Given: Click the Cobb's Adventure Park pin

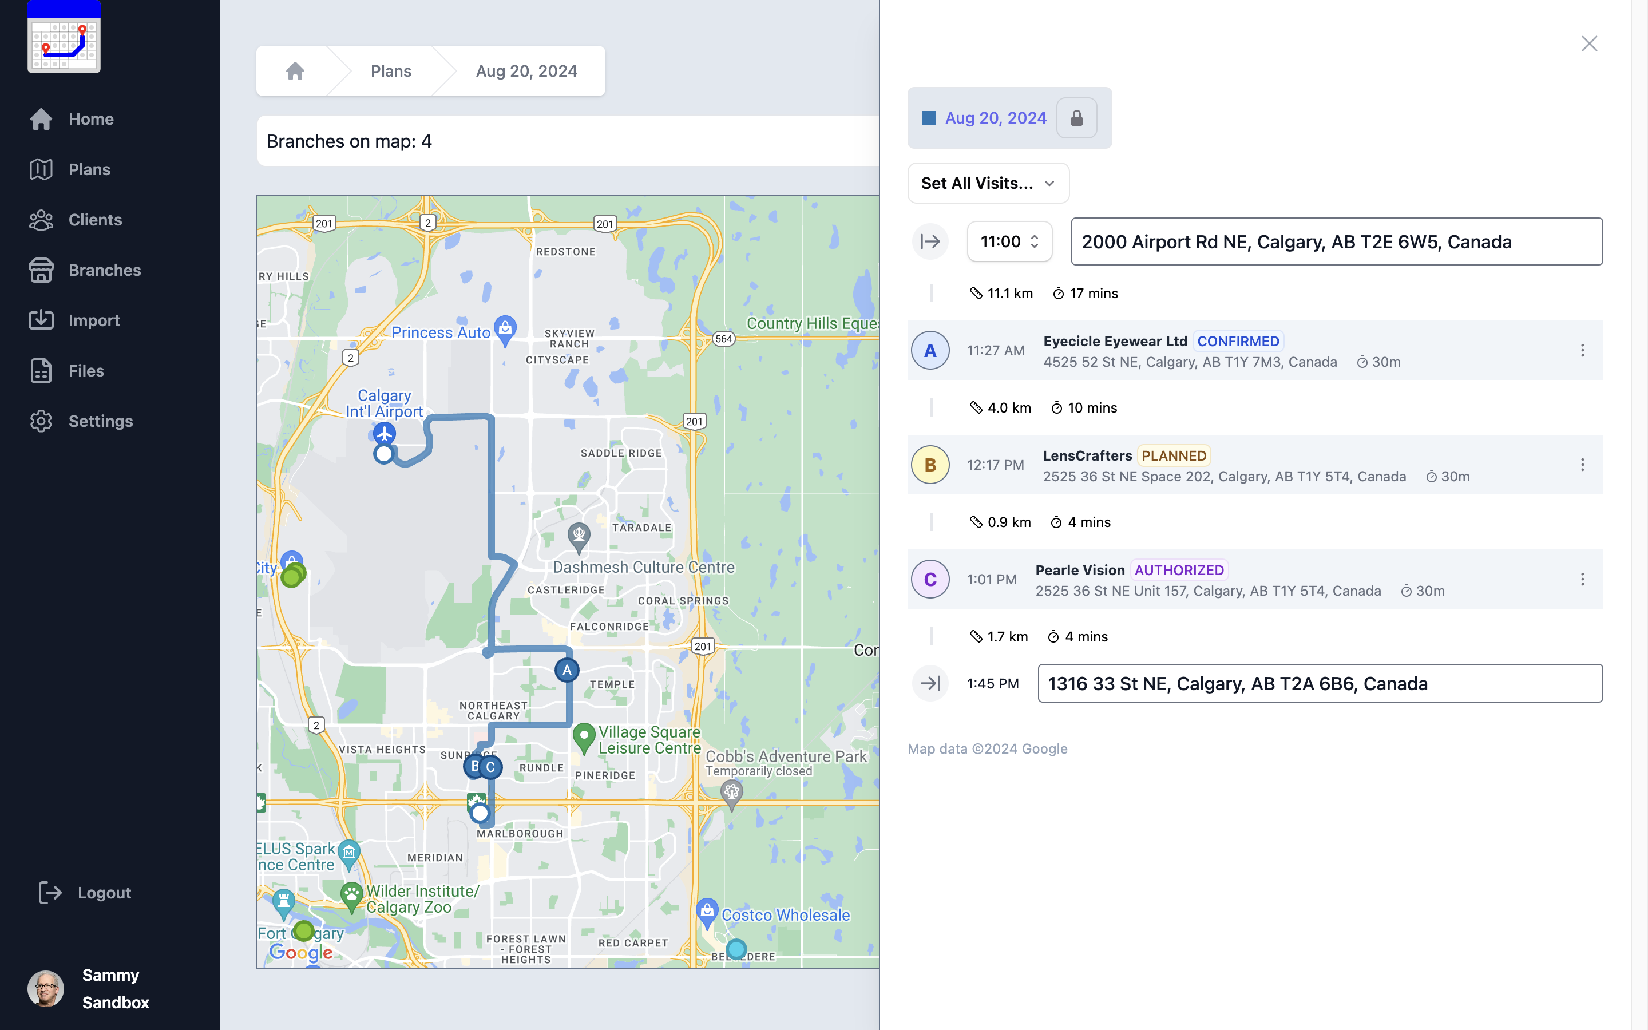Looking at the screenshot, I should tap(731, 794).
